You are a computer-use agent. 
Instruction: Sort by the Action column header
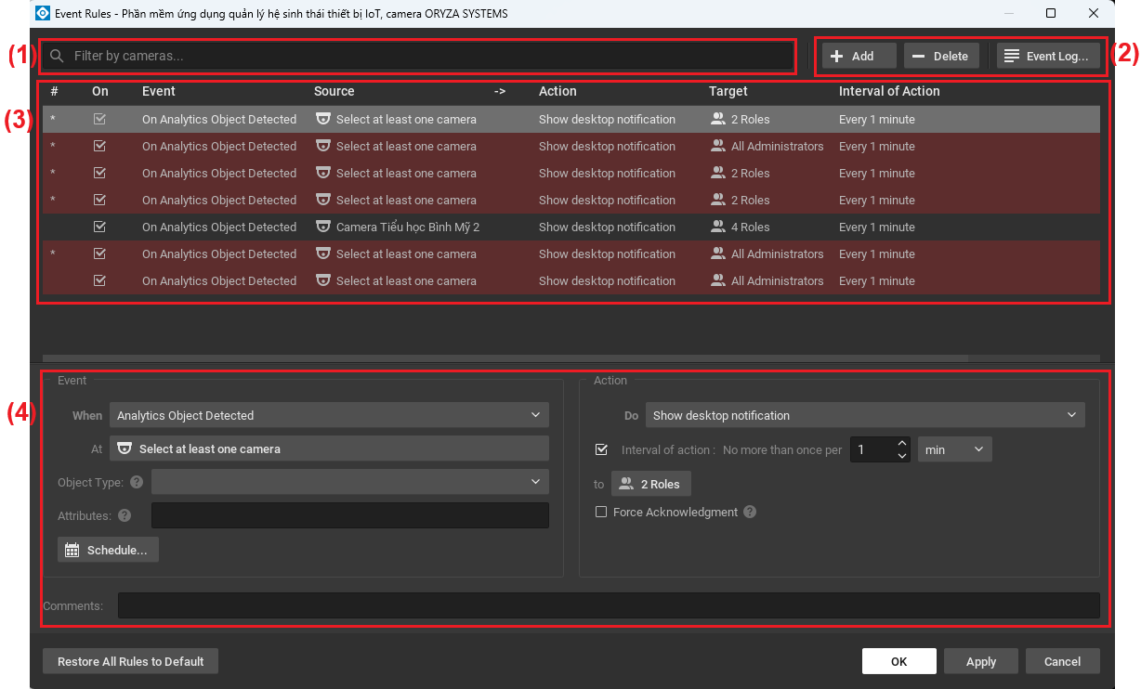point(557,91)
